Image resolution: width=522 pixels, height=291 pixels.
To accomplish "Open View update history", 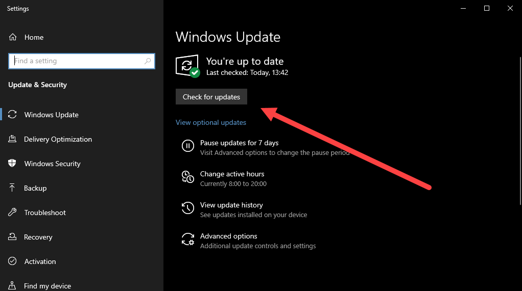I will (231, 205).
